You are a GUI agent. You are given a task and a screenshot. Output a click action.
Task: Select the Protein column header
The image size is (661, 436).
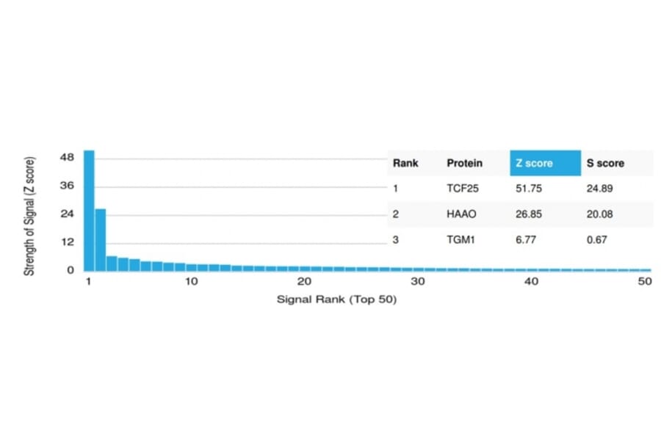[464, 163]
